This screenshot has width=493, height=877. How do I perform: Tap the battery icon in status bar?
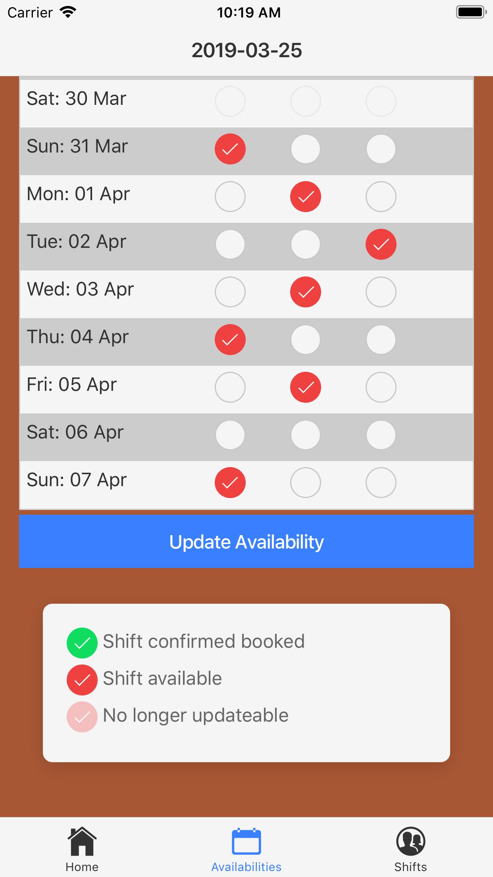471,12
